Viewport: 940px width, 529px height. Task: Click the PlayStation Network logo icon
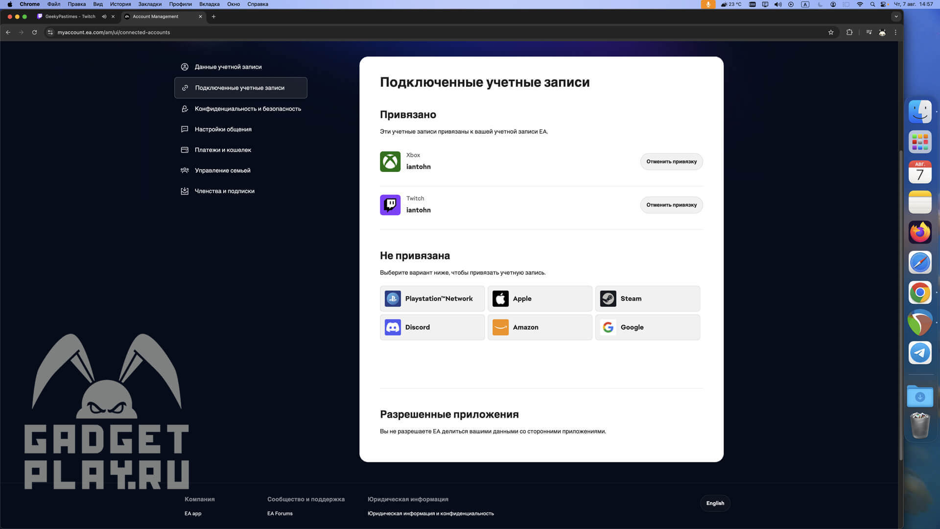(x=393, y=298)
